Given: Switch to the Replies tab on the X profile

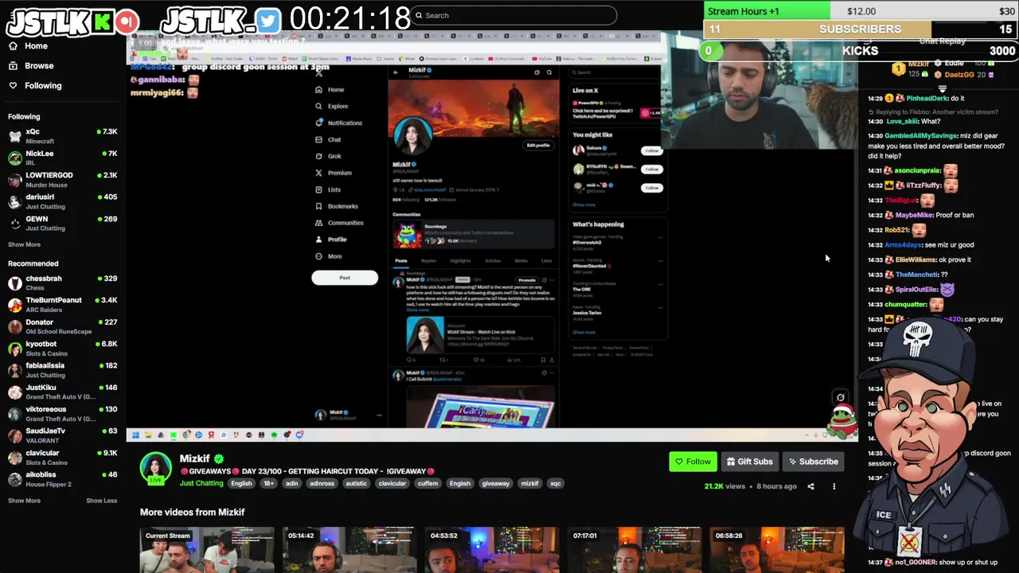Looking at the screenshot, I should (x=428, y=260).
